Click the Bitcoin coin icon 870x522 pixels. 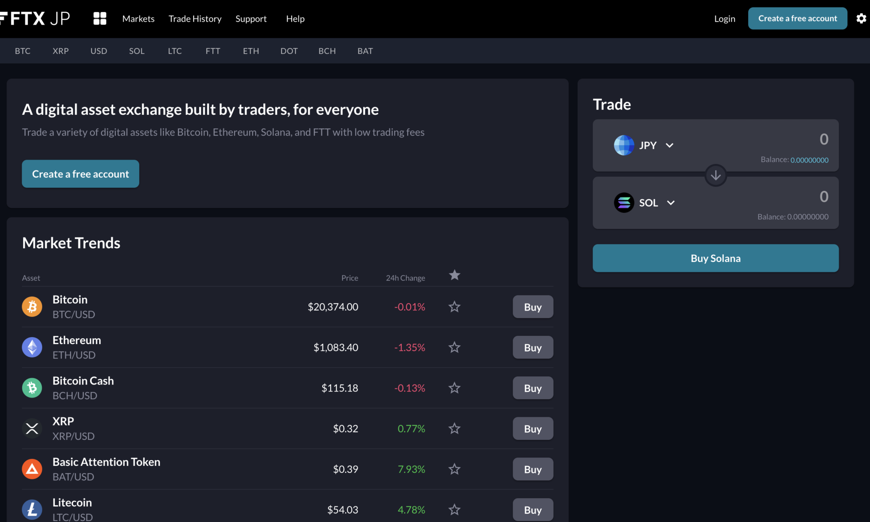point(32,307)
